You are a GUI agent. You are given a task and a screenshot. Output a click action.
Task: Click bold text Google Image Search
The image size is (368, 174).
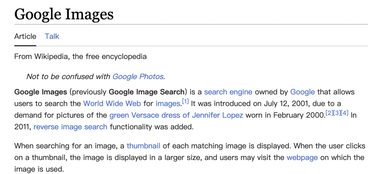147,92
